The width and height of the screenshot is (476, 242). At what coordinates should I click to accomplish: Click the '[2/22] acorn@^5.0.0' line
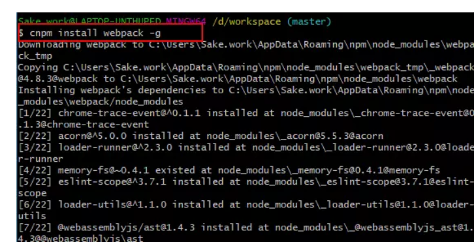click(200, 136)
